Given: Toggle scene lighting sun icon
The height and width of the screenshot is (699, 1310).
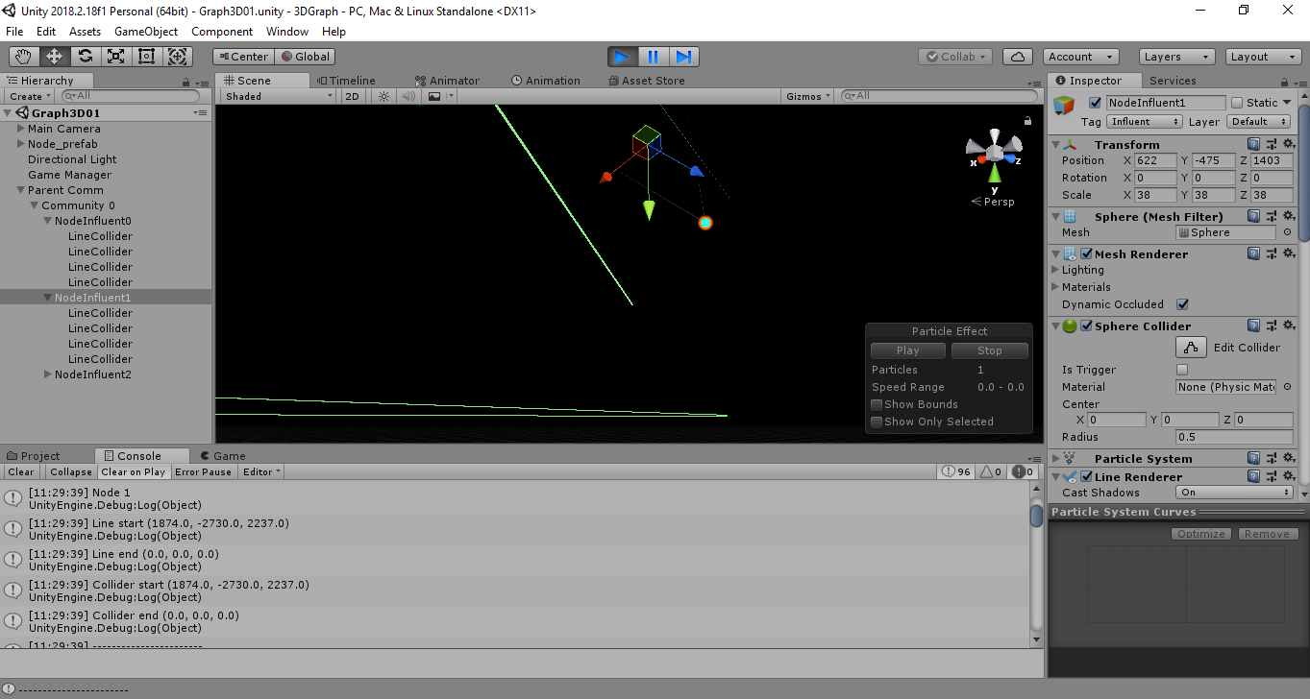Looking at the screenshot, I should click(384, 96).
